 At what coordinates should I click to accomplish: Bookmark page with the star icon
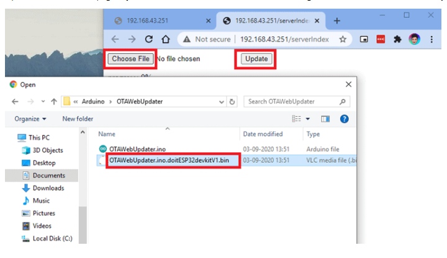point(343,39)
